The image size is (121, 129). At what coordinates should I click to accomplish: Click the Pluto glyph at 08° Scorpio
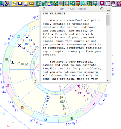(x=62, y=98)
